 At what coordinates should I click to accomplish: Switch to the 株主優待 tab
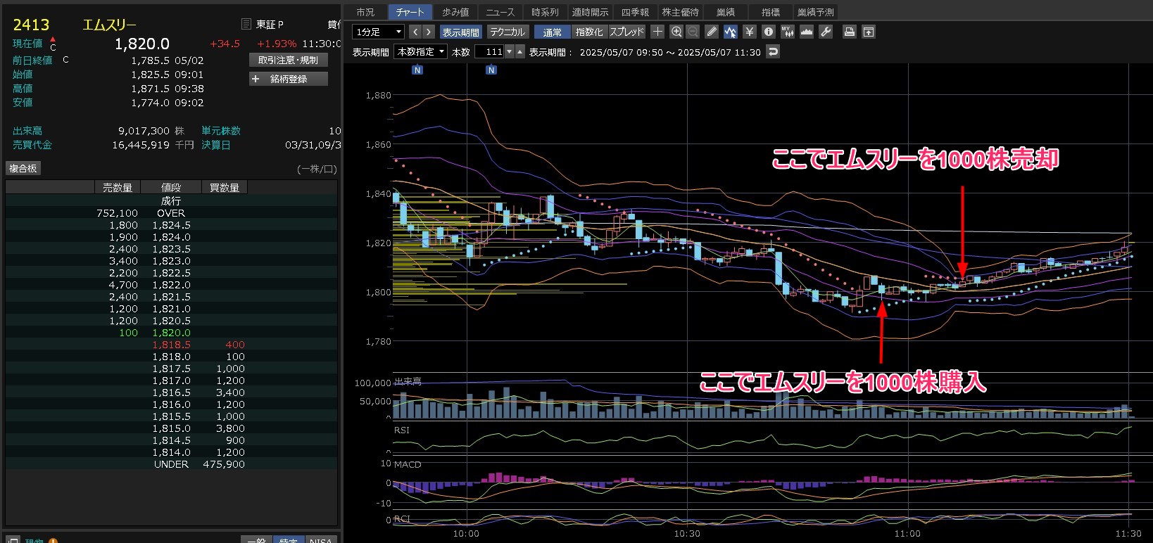pyautogui.click(x=681, y=12)
